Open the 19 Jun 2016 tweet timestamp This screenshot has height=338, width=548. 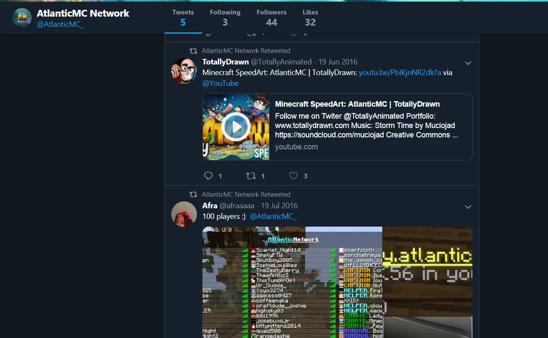click(338, 62)
